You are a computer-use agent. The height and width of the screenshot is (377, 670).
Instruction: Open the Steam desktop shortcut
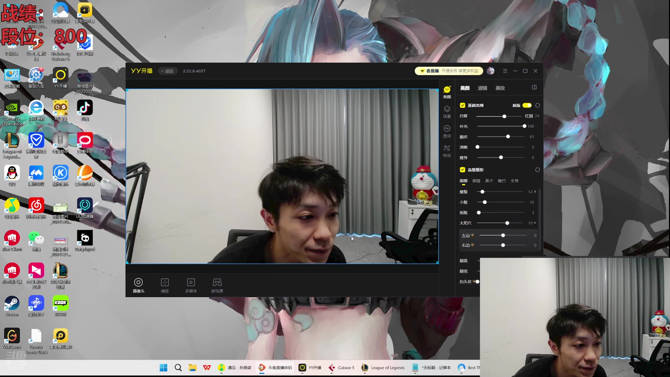(x=12, y=306)
